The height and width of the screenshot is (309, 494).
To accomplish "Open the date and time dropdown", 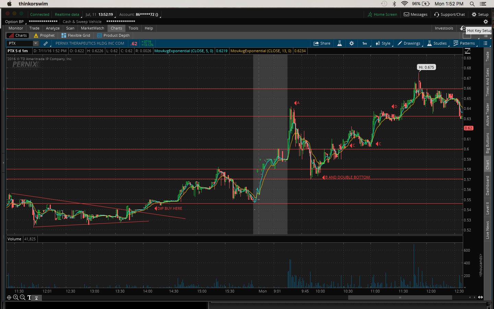I will click(x=99, y=14).
